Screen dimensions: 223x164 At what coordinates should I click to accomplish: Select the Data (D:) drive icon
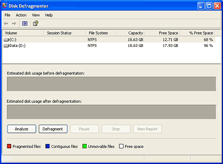[x=6, y=46]
